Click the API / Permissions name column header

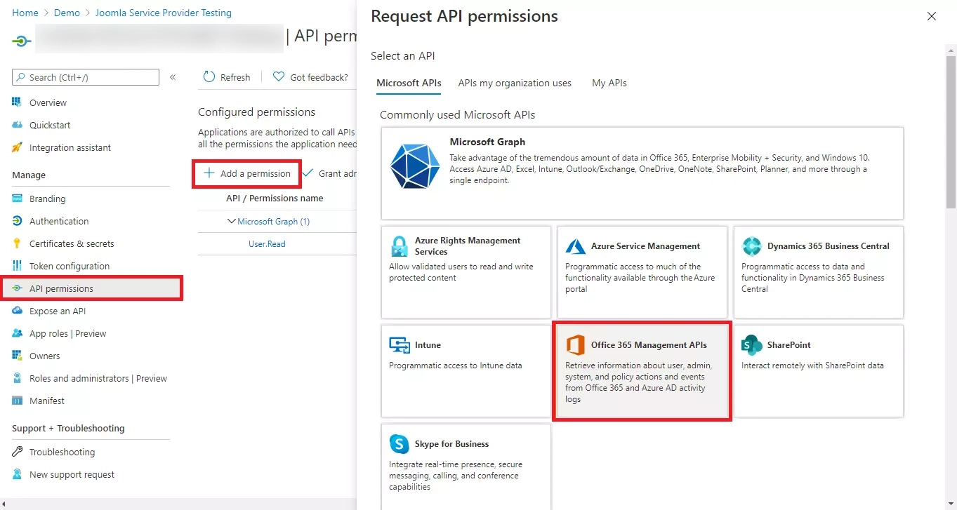tap(275, 199)
